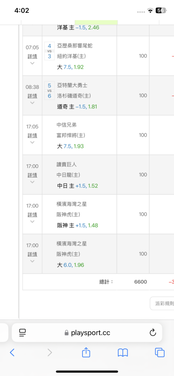174x376 pixels.
Task: Expand chevron under 17:05 game details
Action: (32, 142)
